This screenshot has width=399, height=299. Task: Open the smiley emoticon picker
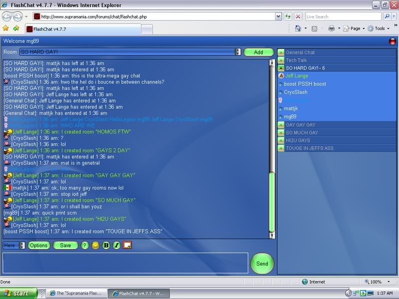[95, 245]
